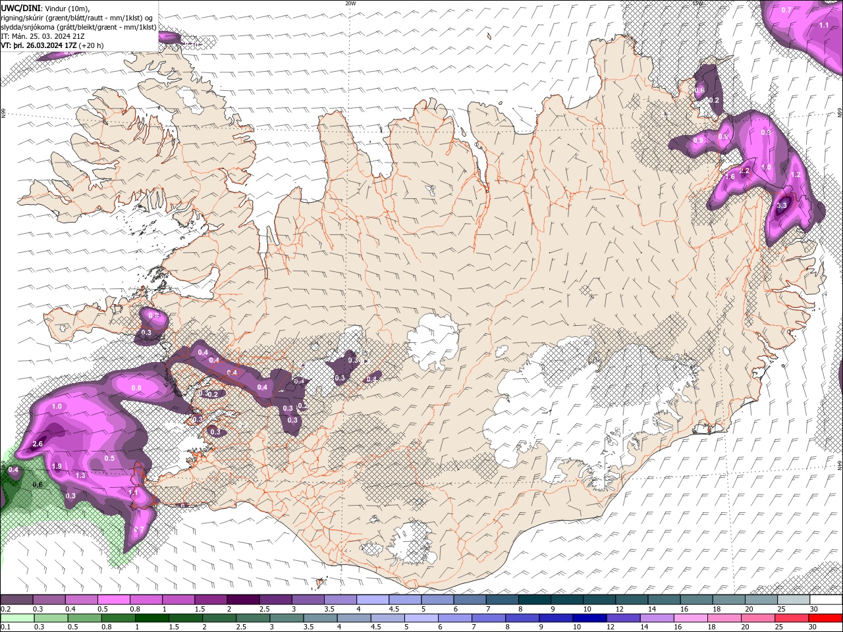Click the 1.9 precipitation value on the map
The width and height of the screenshot is (843, 632).
pos(57,467)
